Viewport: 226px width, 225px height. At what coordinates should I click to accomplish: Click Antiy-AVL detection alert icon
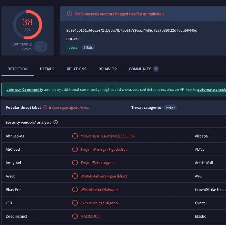(75, 163)
